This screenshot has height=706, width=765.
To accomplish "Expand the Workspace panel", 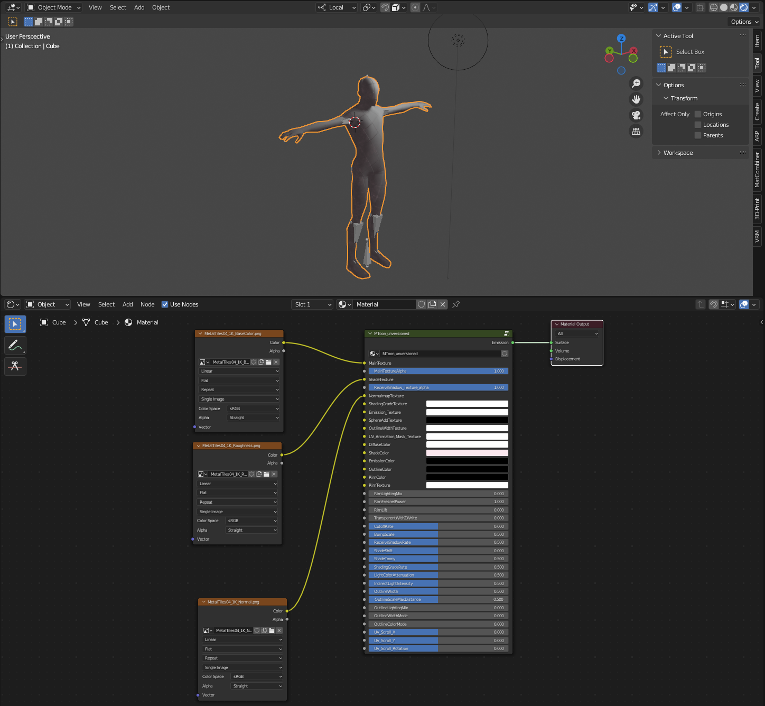I will tap(678, 153).
